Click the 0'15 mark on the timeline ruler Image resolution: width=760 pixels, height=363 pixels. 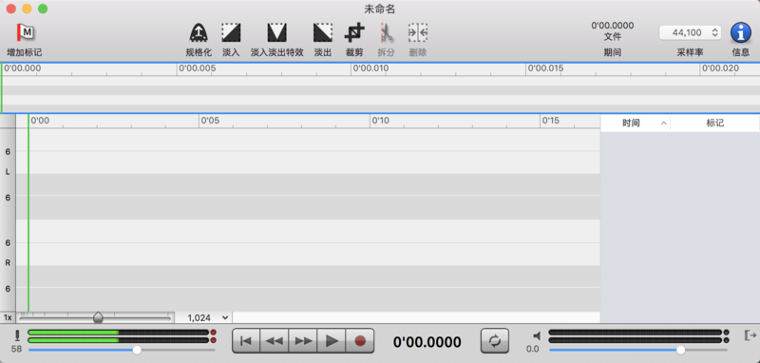click(x=551, y=120)
